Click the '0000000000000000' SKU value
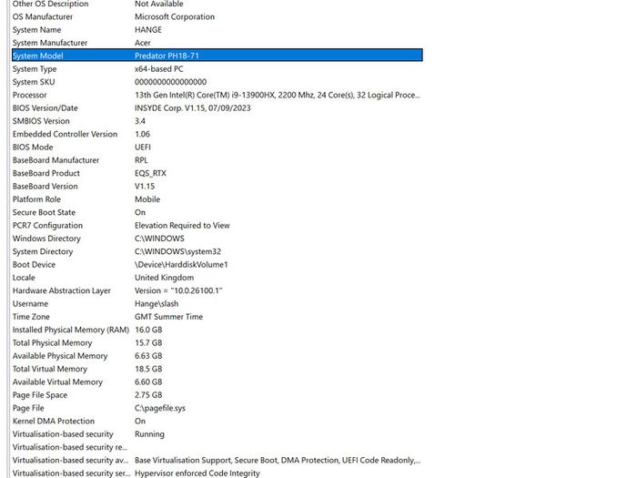The width and height of the screenshot is (637, 478). (171, 82)
